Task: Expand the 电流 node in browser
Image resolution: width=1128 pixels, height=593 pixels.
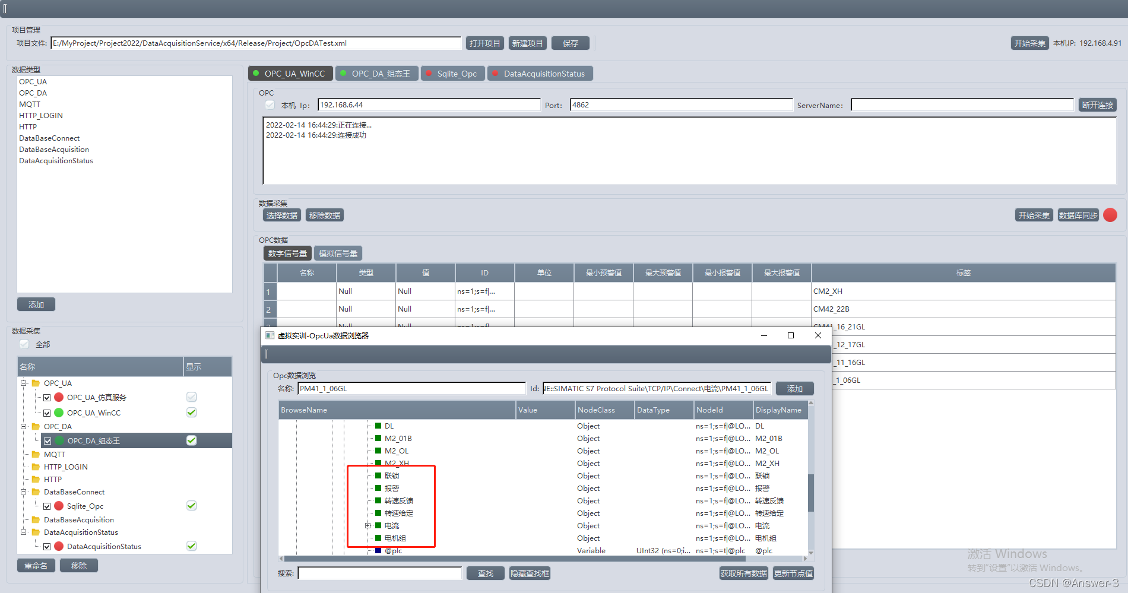Action: (x=368, y=526)
